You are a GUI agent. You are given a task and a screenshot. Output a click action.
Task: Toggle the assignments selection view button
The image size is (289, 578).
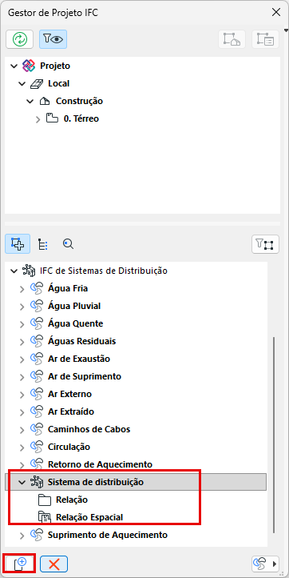tap(18, 243)
